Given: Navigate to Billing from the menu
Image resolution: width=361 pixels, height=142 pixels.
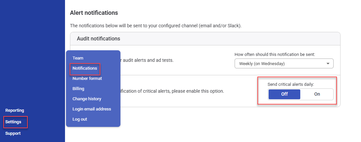Looking at the screenshot, I should point(78,89).
